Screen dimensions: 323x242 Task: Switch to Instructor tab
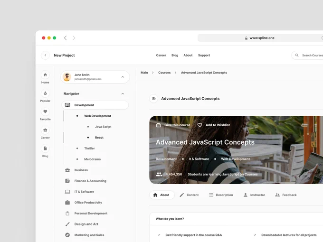(254, 195)
